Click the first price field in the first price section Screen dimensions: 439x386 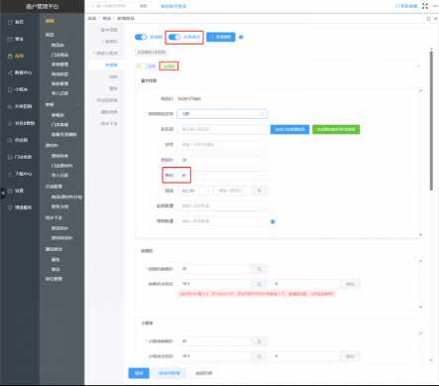coord(216,269)
